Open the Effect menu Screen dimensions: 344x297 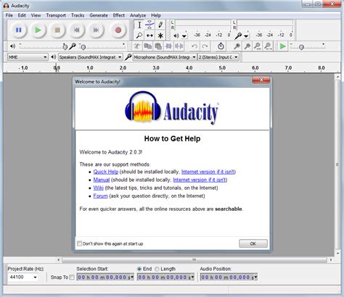(x=119, y=15)
